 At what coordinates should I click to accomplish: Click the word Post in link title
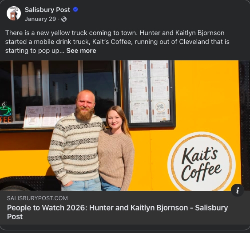pos(15,217)
